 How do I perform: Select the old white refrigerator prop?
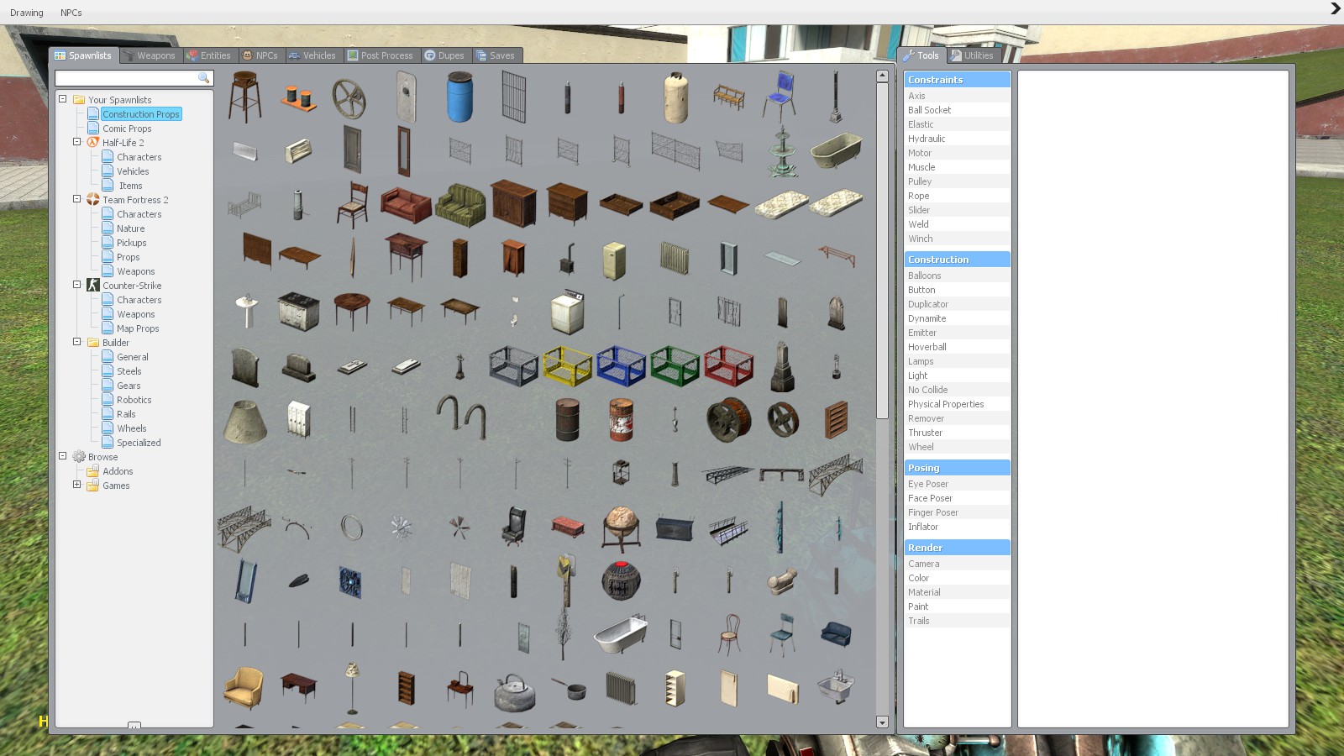pos(614,260)
